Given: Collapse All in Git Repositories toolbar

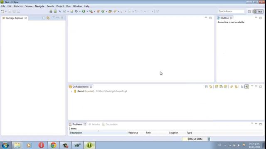Looking at the screenshot, I should [x=206, y=87].
